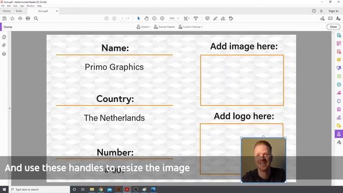The height and width of the screenshot is (193, 343).
Task: Click the red Fill & Sign tool in right pane
Action: (x=339, y=93)
